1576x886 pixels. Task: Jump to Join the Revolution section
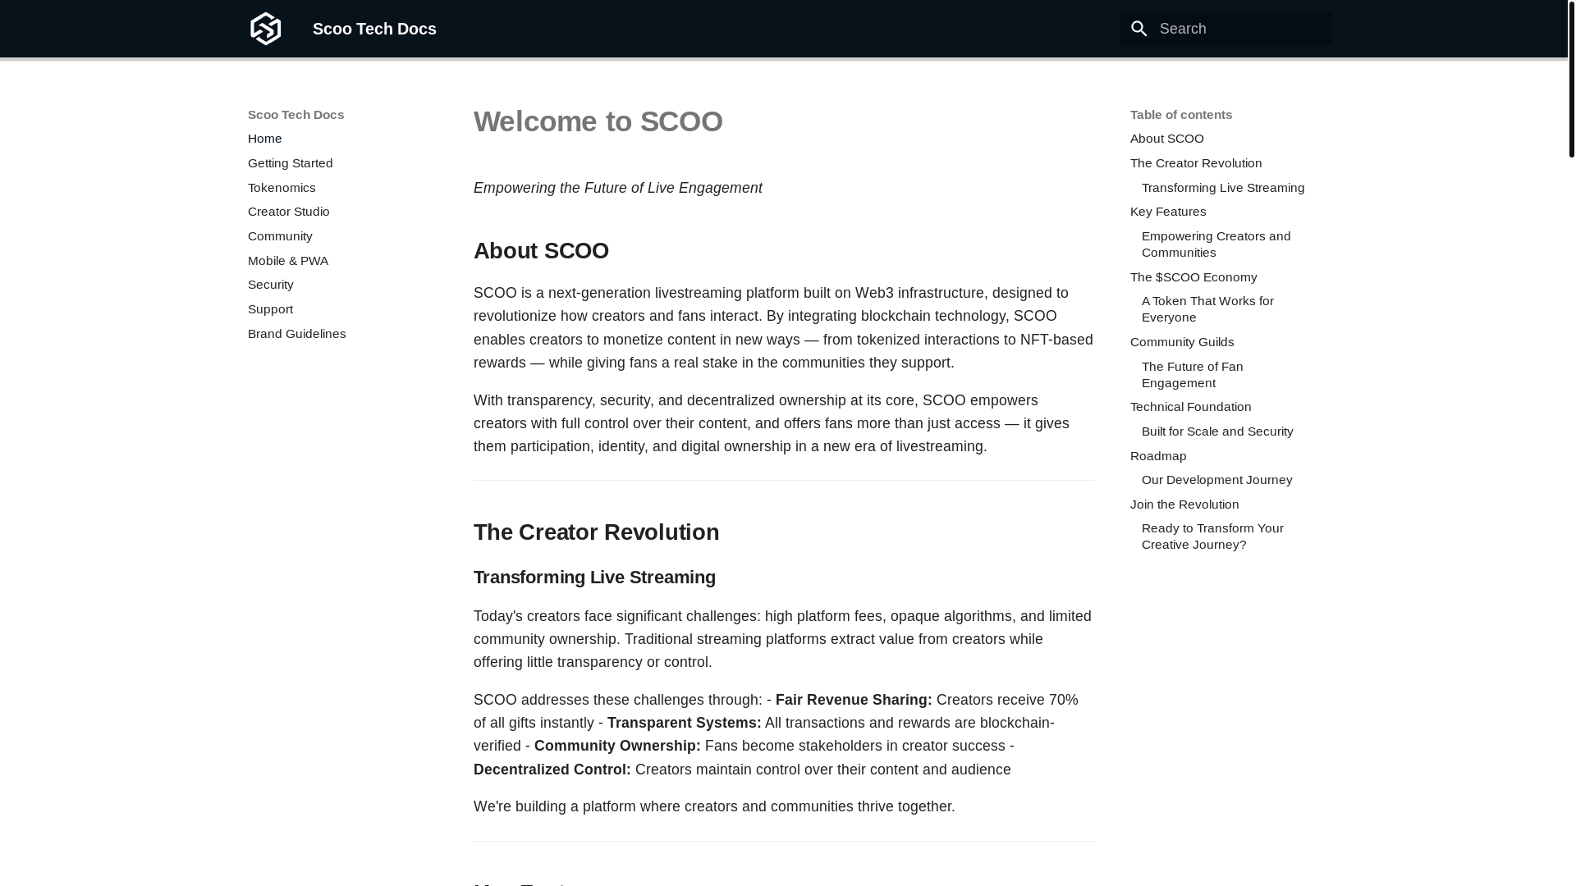click(x=1184, y=505)
